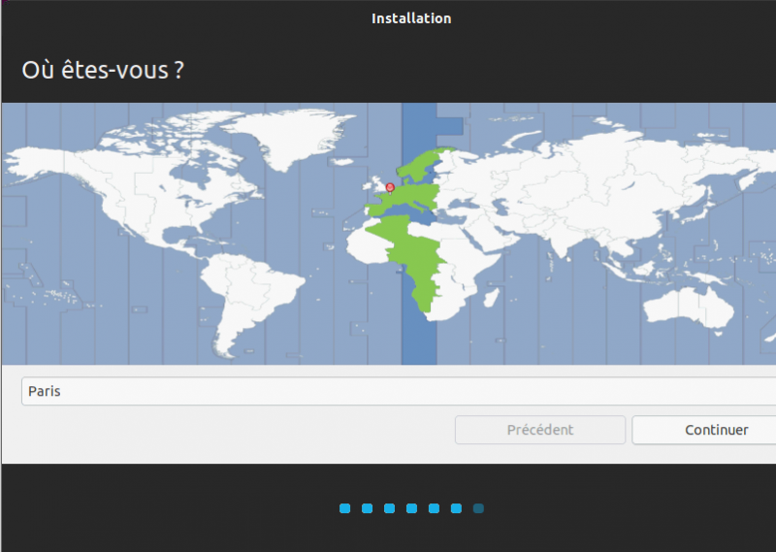Select Australia on the timezone map
The image size is (776, 552).
pos(688,308)
